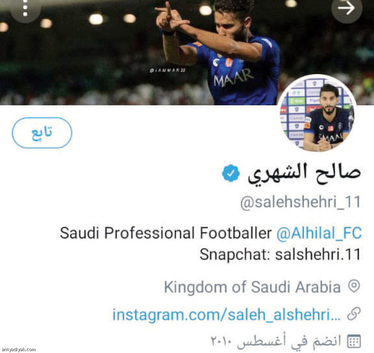Tap the back arrow icon
This screenshot has height=353, width=374.
click(x=347, y=8)
